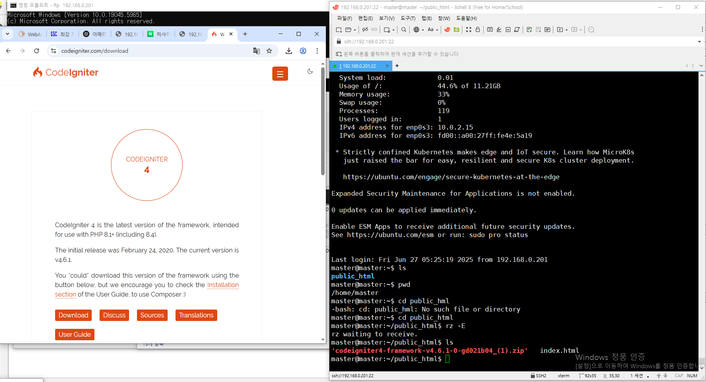Viewport: 706px width, 382px height.
Task: Click the Discuss button
Action: (114, 315)
